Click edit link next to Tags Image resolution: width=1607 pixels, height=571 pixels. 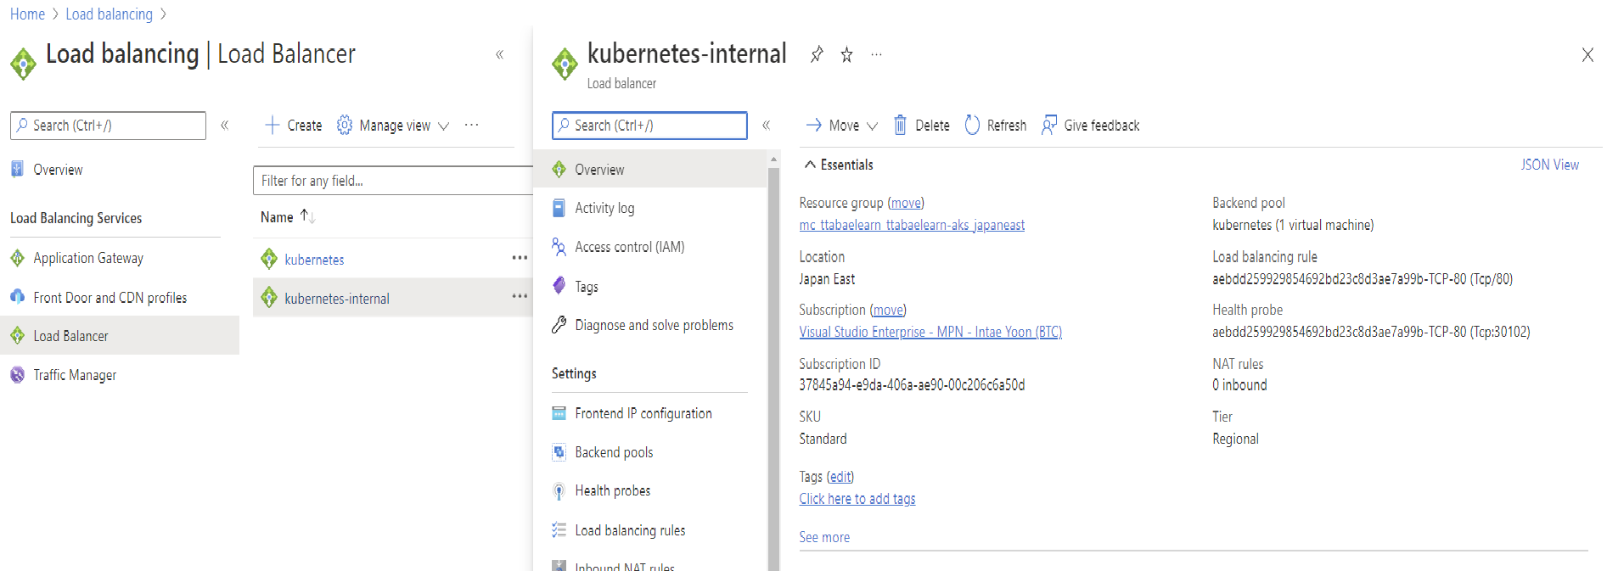(840, 477)
